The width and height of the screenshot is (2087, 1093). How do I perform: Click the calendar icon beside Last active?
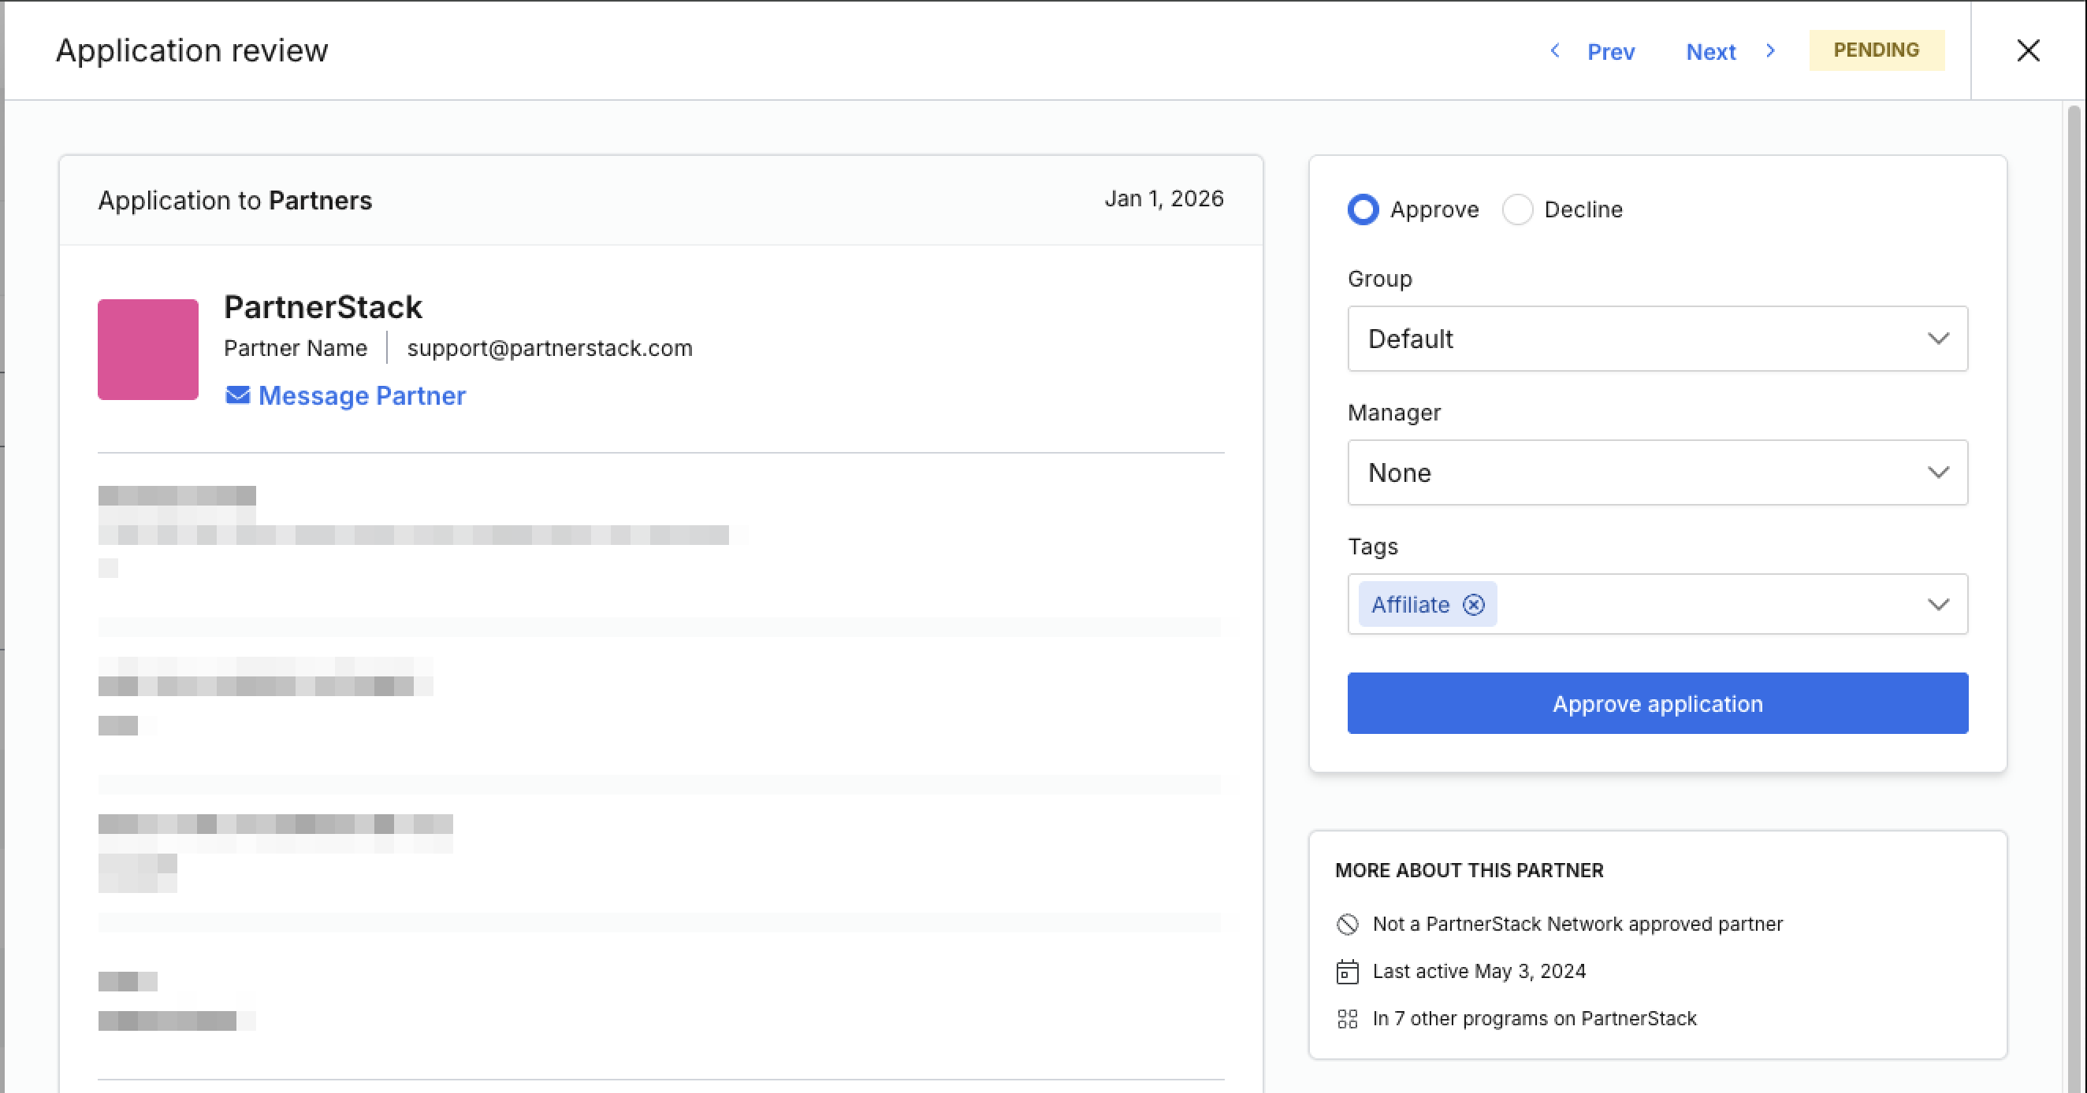point(1347,972)
